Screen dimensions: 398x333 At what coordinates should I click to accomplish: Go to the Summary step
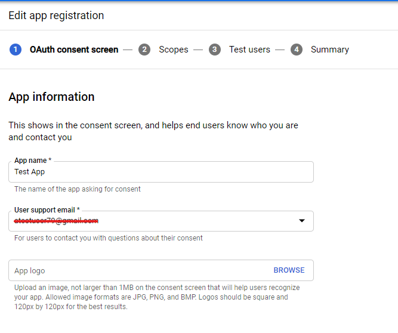click(330, 50)
